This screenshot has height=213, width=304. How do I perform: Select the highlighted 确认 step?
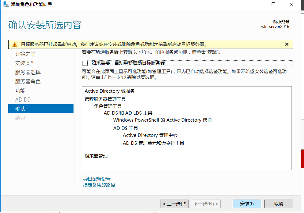point(41,108)
